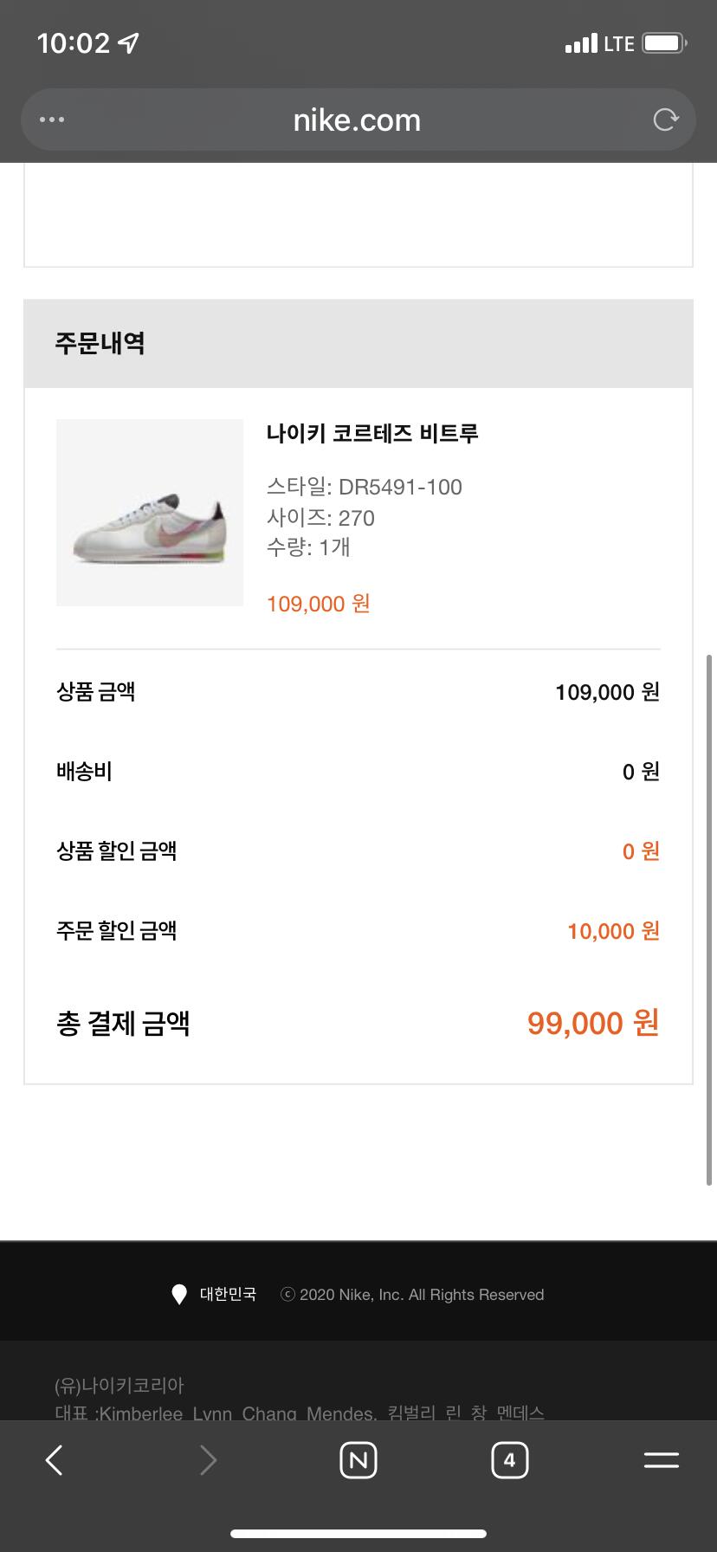Open the bottom hamburger menu
Screen dimensions: 717x1552
[662, 1460]
